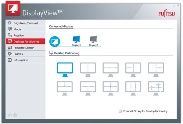The width and height of the screenshot is (183, 124).
Task: Select Desktop Partitioning in sidebar
Action: click(x=25, y=42)
